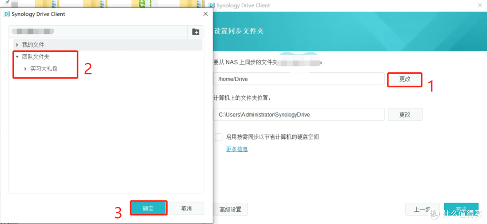Viewport: 487px width, 224px height.
Task: Close the folder picker dialog
Action: tap(205, 14)
